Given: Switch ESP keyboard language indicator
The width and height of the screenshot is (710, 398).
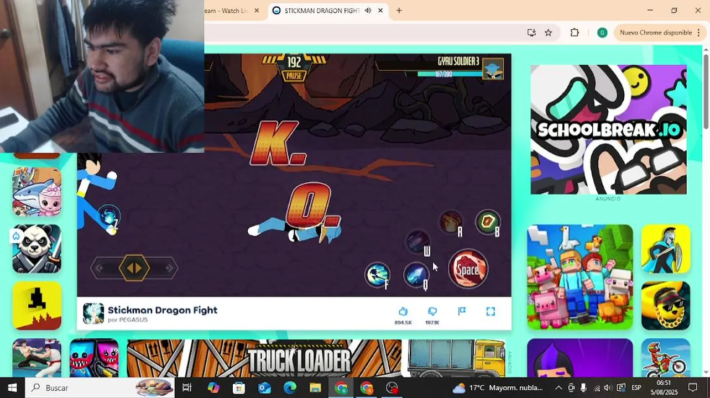Looking at the screenshot, I should pyautogui.click(x=636, y=387).
